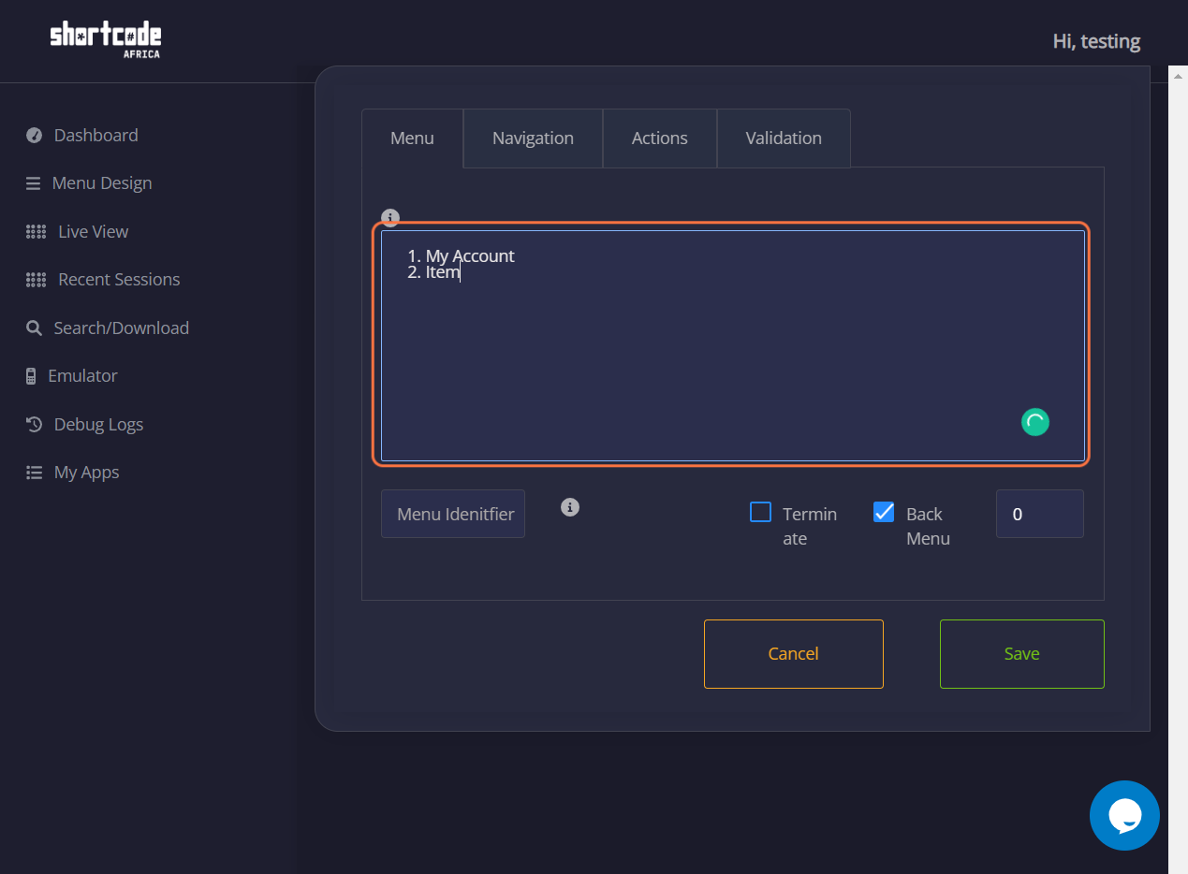
Task: Enable the Terminate checkbox
Action: (760, 512)
